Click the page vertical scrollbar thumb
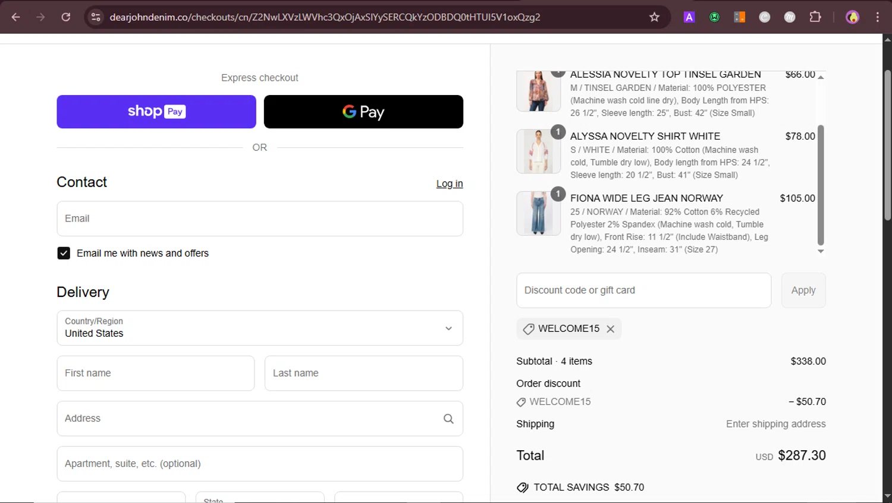Viewport: 892px width, 503px height. pyautogui.click(x=887, y=145)
